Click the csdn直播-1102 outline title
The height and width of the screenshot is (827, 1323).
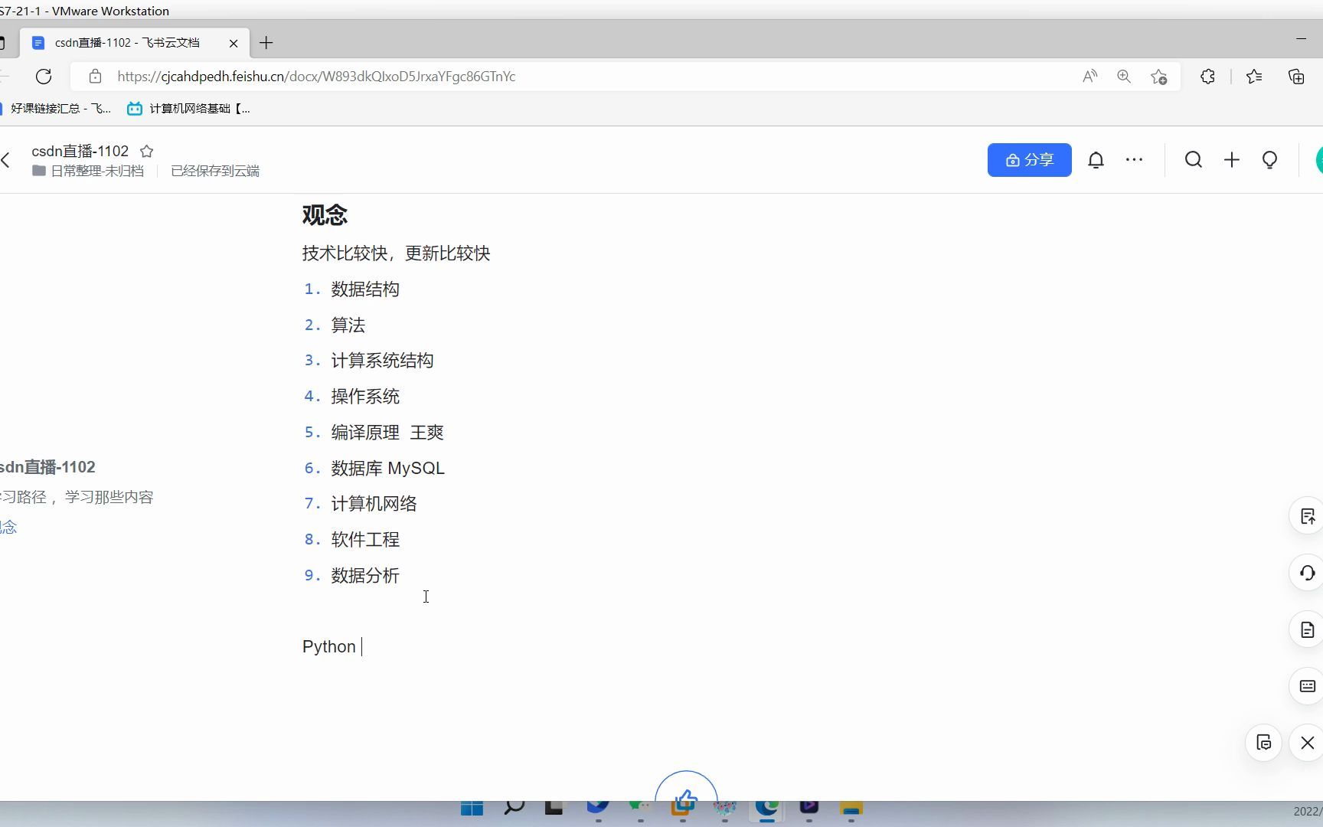click(47, 467)
